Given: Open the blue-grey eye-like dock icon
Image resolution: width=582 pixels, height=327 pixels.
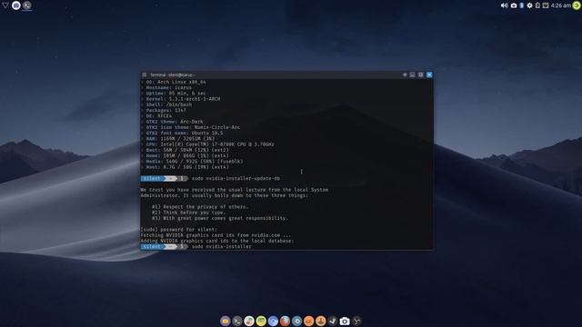Looking at the screenshot, I should coord(296,321).
